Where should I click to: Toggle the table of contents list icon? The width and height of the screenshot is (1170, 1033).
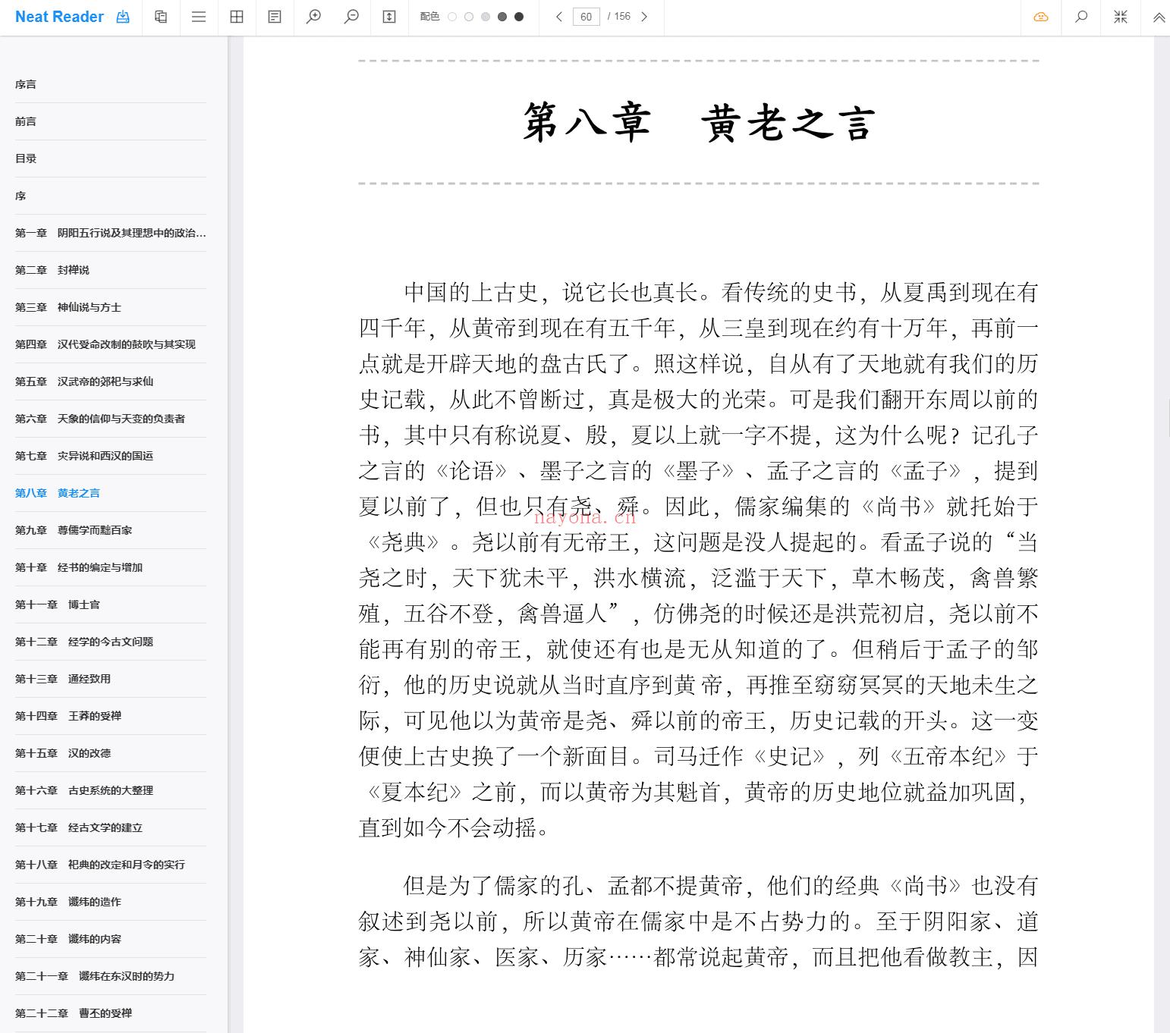[199, 17]
